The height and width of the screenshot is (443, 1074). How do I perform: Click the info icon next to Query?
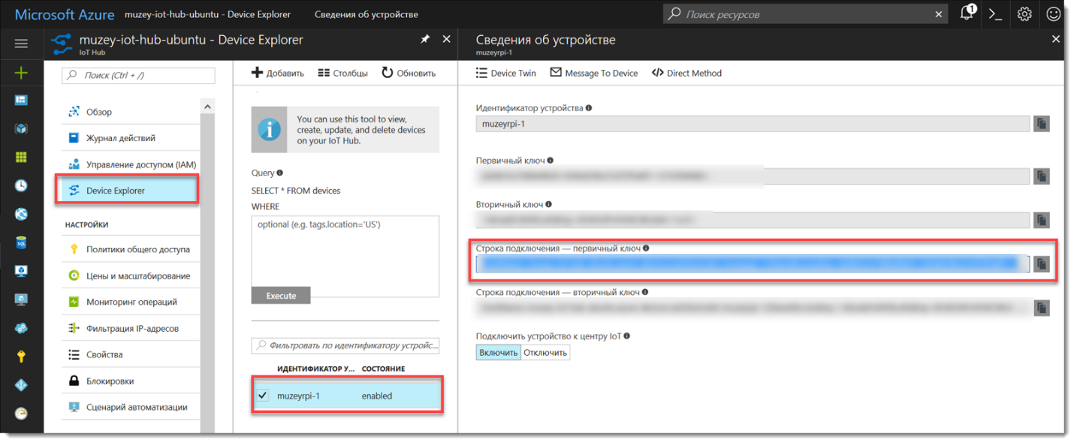pyautogui.click(x=279, y=173)
